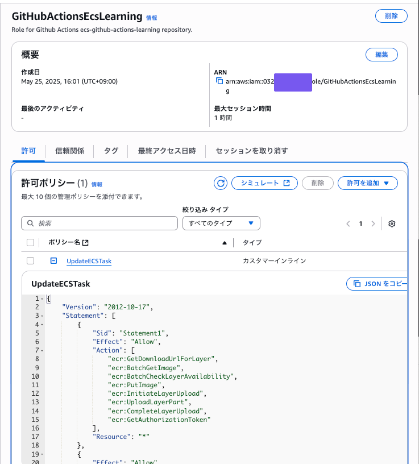Click the 編集 button in the 概要 section
Screen dimensions: 419x464
[x=381, y=55]
